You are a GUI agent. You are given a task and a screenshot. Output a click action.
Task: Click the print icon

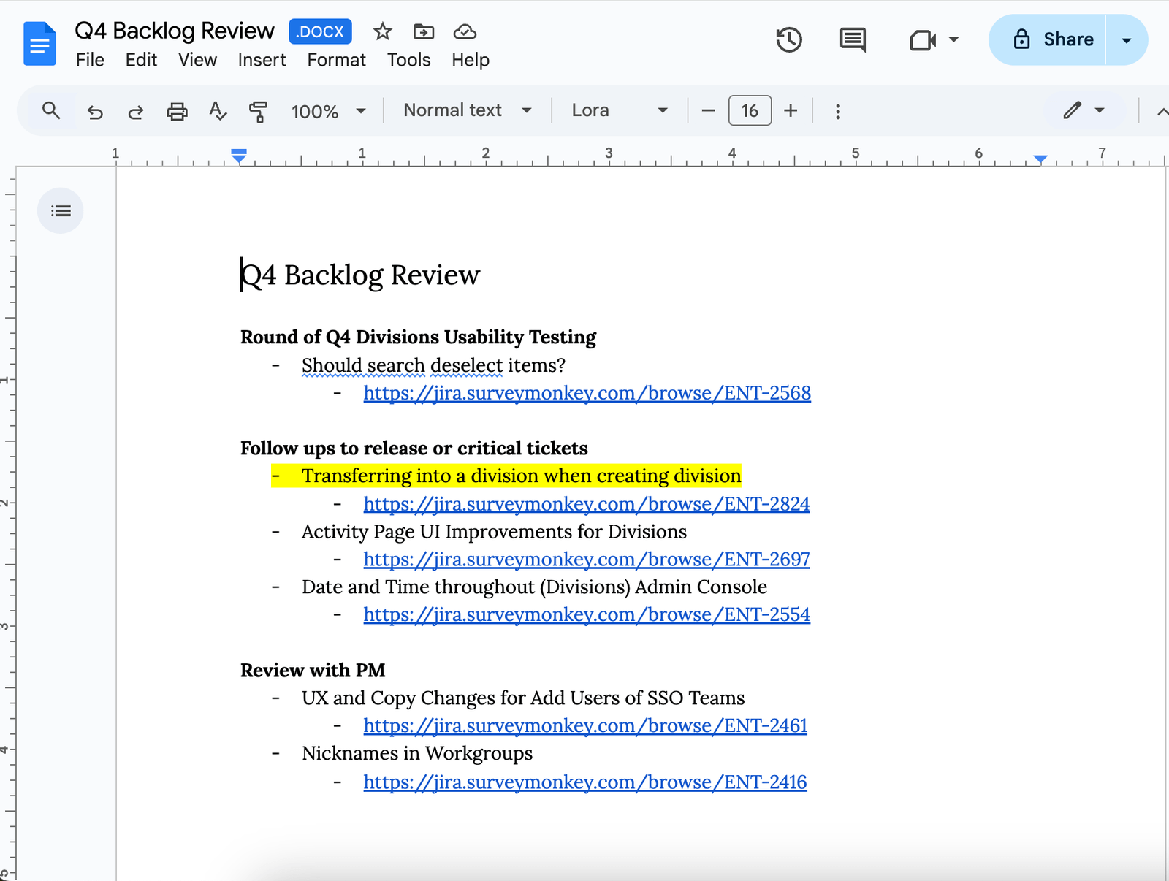(177, 111)
